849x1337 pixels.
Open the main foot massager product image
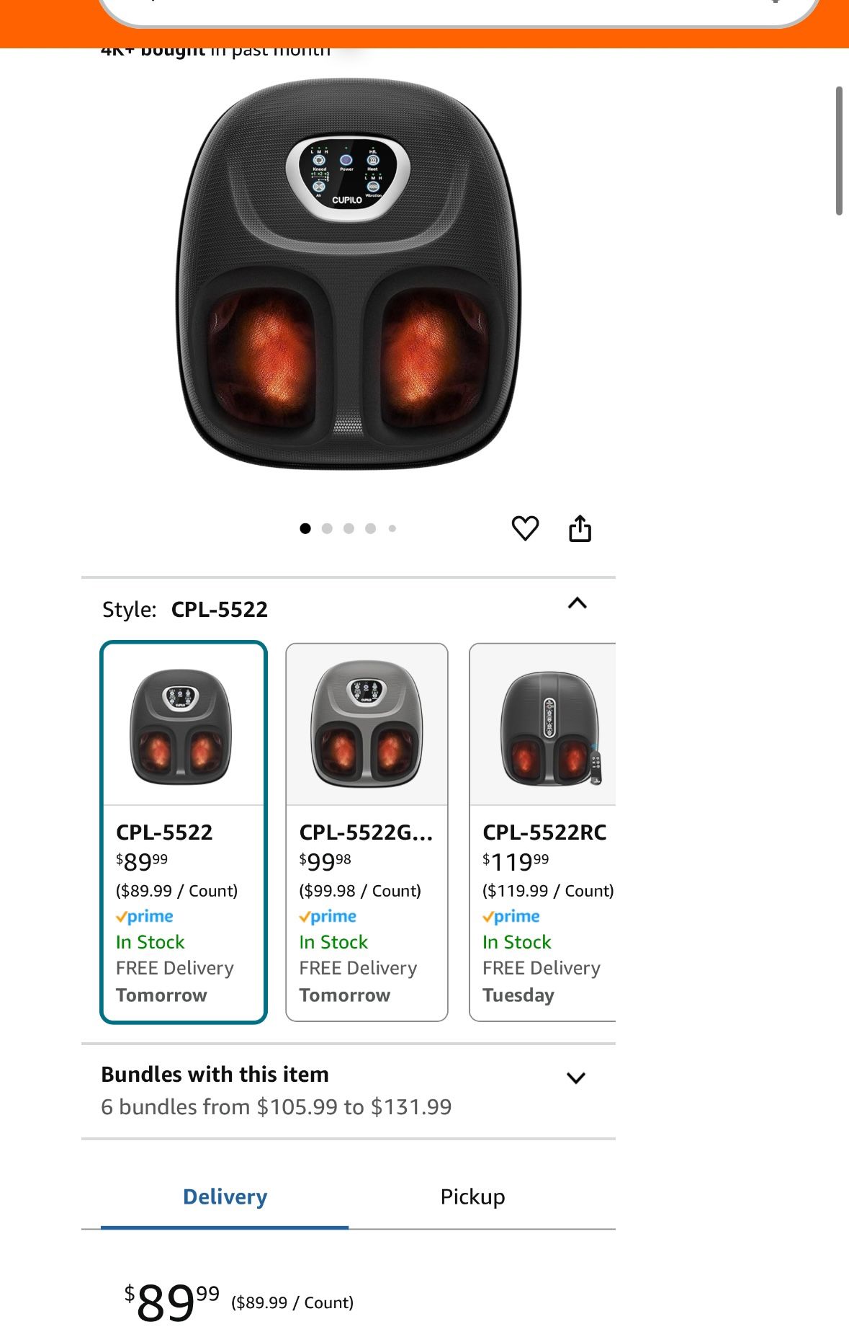(349, 274)
